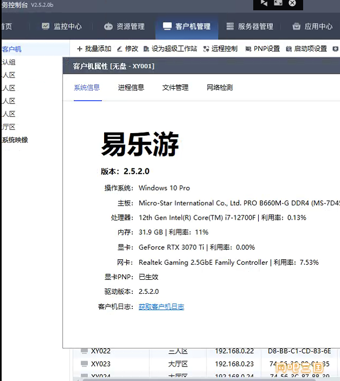Image resolution: width=340 pixels, height=381 pixels.
Task: Select 系统映像 in the left sidebar
Action: coord(15,140)
